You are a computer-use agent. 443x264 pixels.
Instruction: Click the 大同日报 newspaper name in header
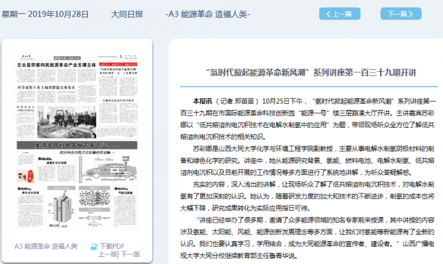(127, 14)
